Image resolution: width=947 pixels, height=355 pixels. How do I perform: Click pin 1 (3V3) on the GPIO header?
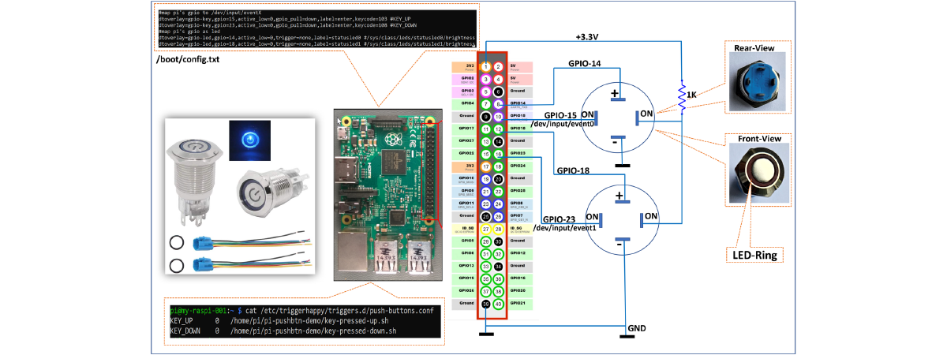(487, 67)
